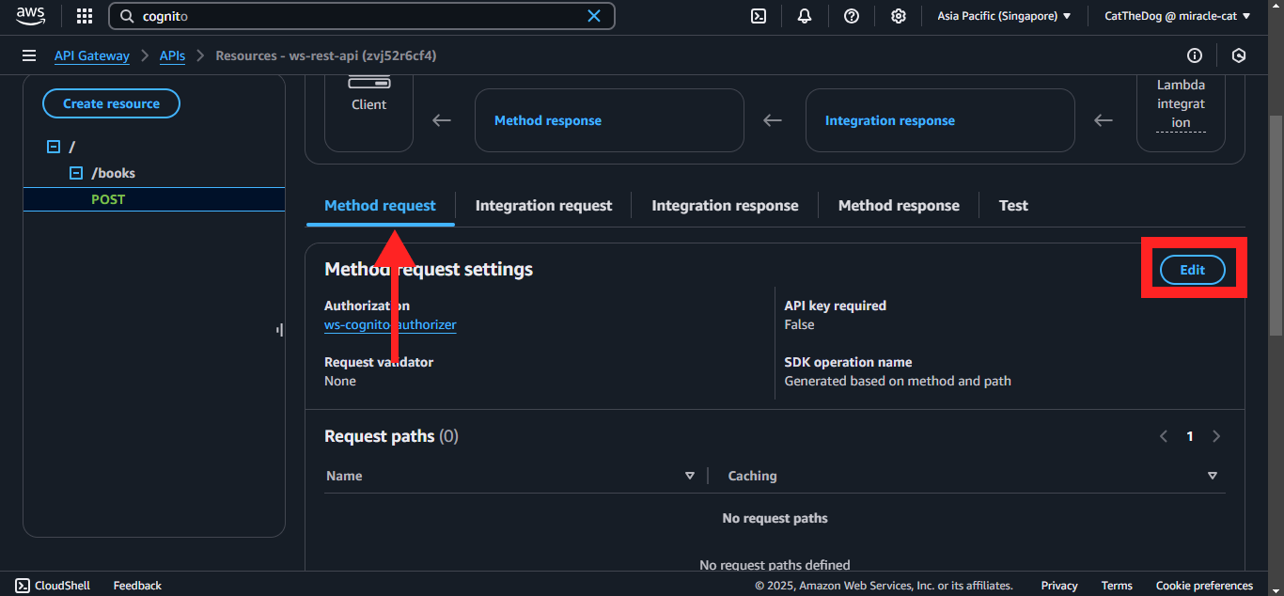Screen dimensions: 1284x596
Task: Switch to the Method request tab
Action: click(380, 205)
